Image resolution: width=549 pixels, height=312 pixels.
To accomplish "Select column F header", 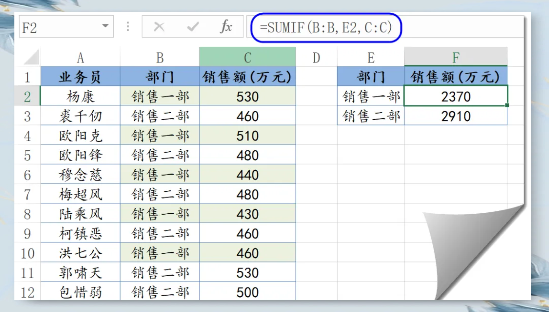I will pyautogui.click(x=456, y=57).
